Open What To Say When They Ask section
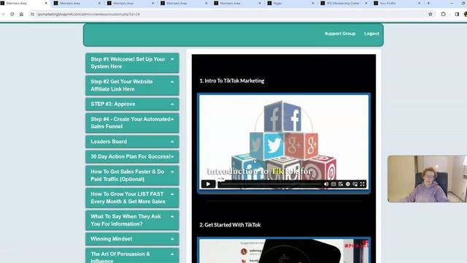 tap(132, 220)
